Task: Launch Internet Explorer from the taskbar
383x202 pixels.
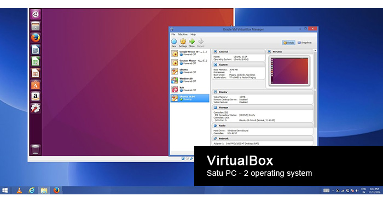Action: point(32,191)
